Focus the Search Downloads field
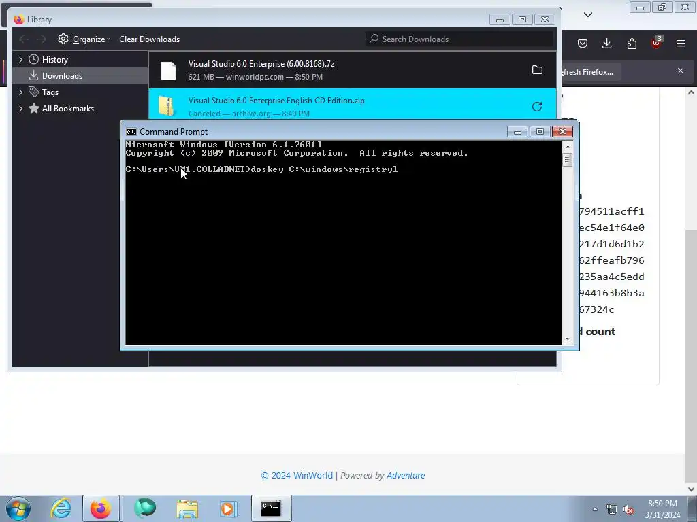 pos(460,39)
